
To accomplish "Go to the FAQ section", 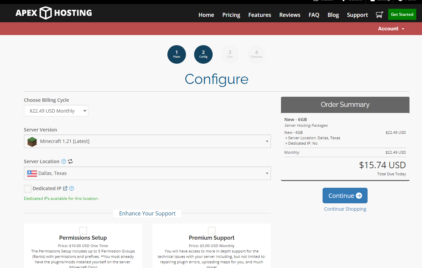I will (314, 15).
